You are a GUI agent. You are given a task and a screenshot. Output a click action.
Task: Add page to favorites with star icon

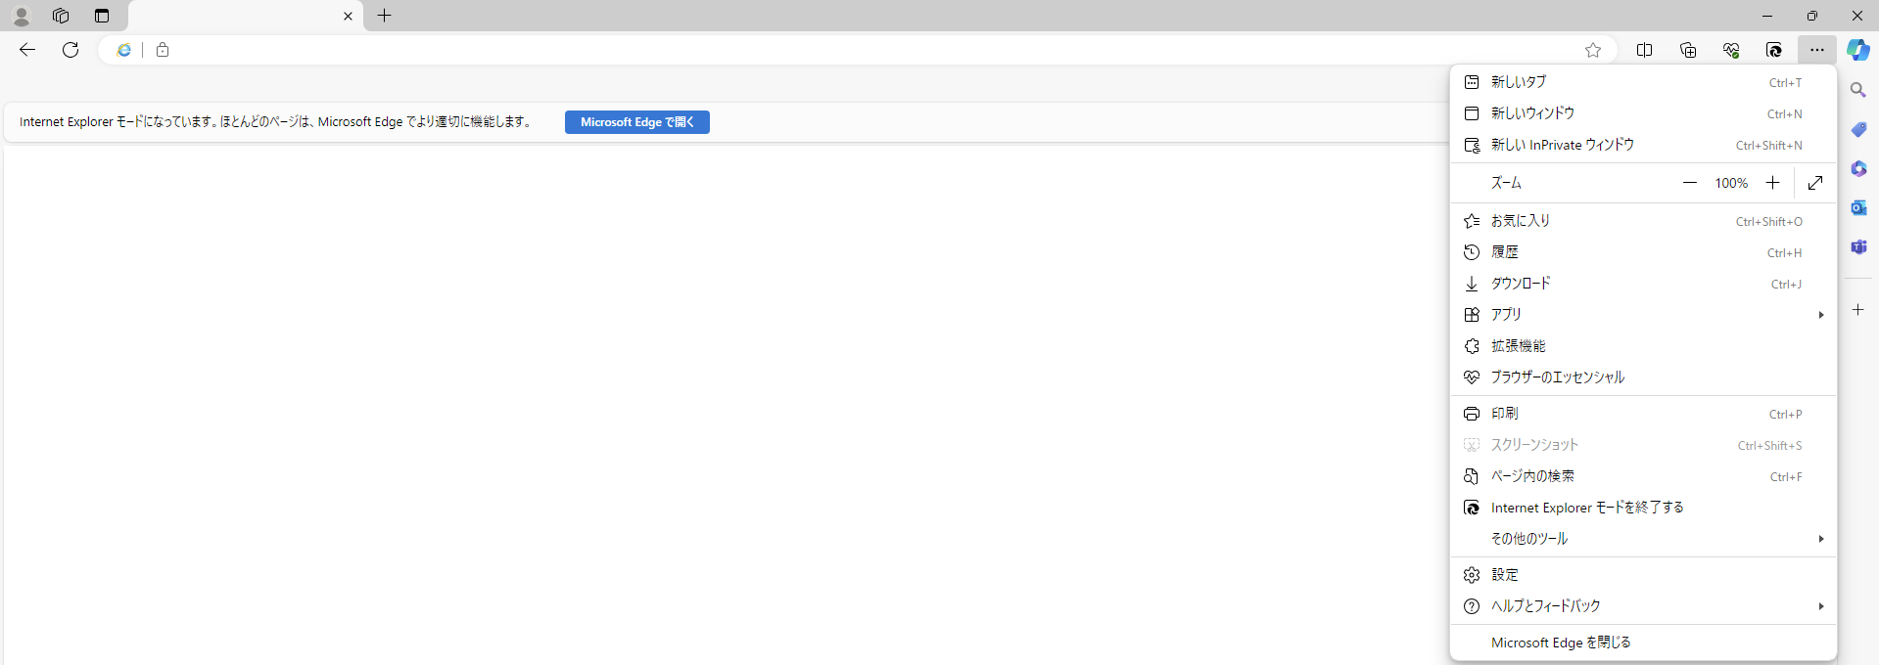point(1593,50)
